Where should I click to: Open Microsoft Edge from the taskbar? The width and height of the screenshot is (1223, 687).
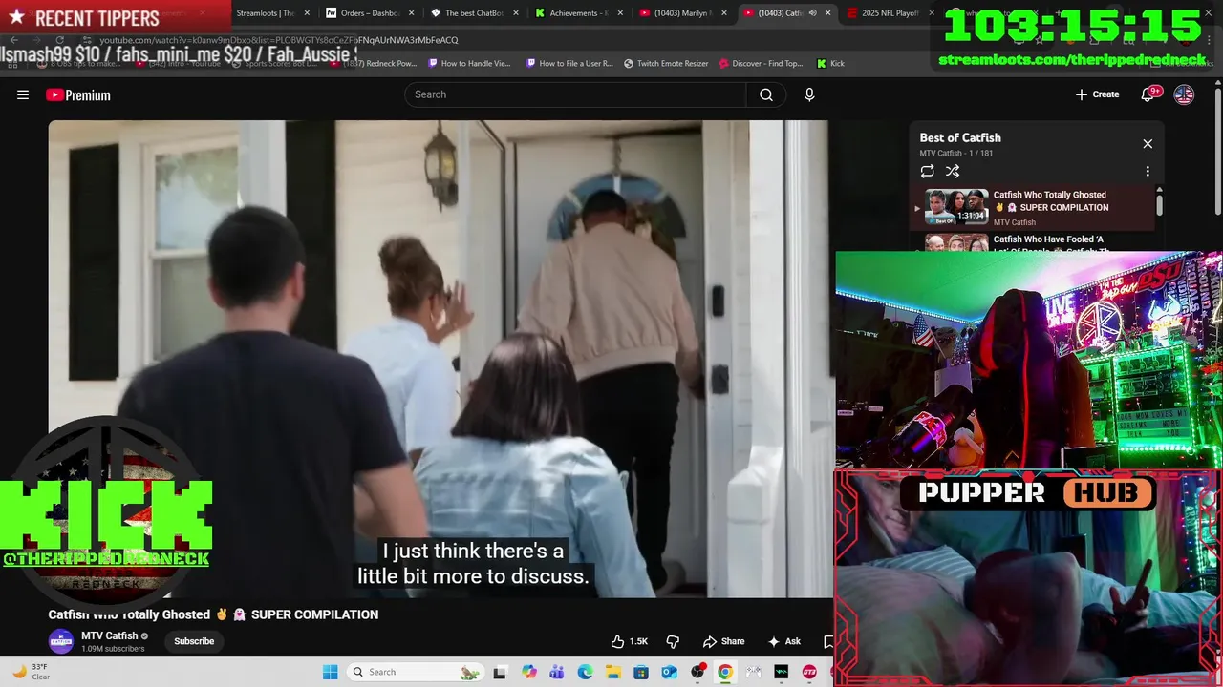click(x=585, y=672)
